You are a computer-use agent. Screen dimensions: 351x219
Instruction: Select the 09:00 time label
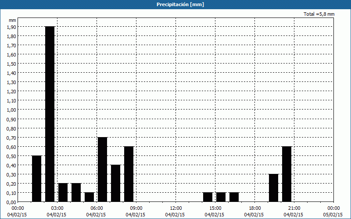[x=136, y=208]
